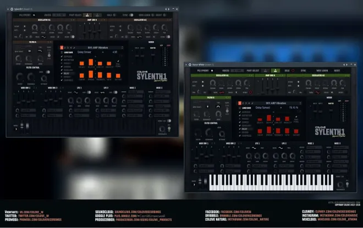Click the Portamento knob in the Razor White window
The height and width of the screenshot is (228, 363).
[x=340, y=185]
